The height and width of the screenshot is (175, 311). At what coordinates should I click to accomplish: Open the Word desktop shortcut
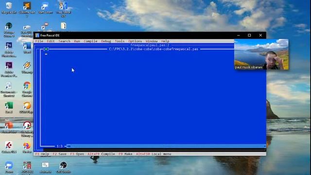(x=27, y=48)
